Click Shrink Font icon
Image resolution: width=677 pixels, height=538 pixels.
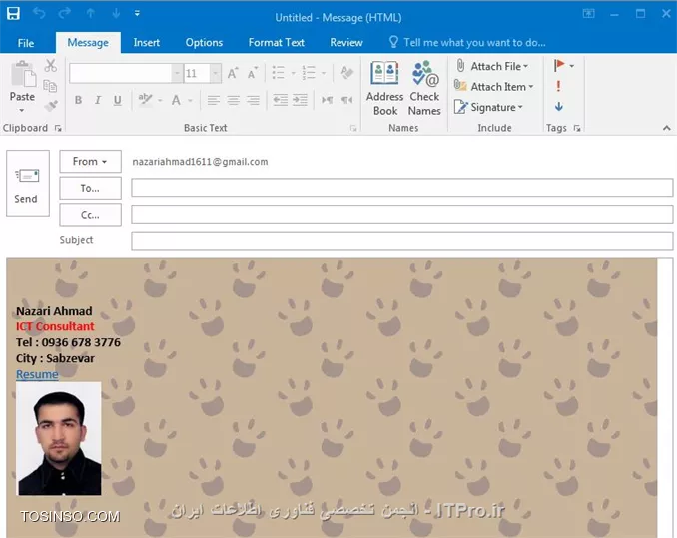[x=253, y=73]
